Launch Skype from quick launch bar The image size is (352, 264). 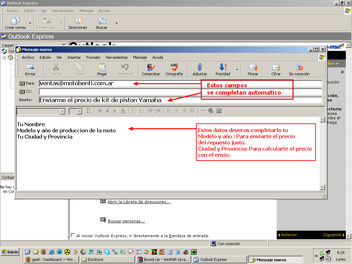[x=107, y=252]
